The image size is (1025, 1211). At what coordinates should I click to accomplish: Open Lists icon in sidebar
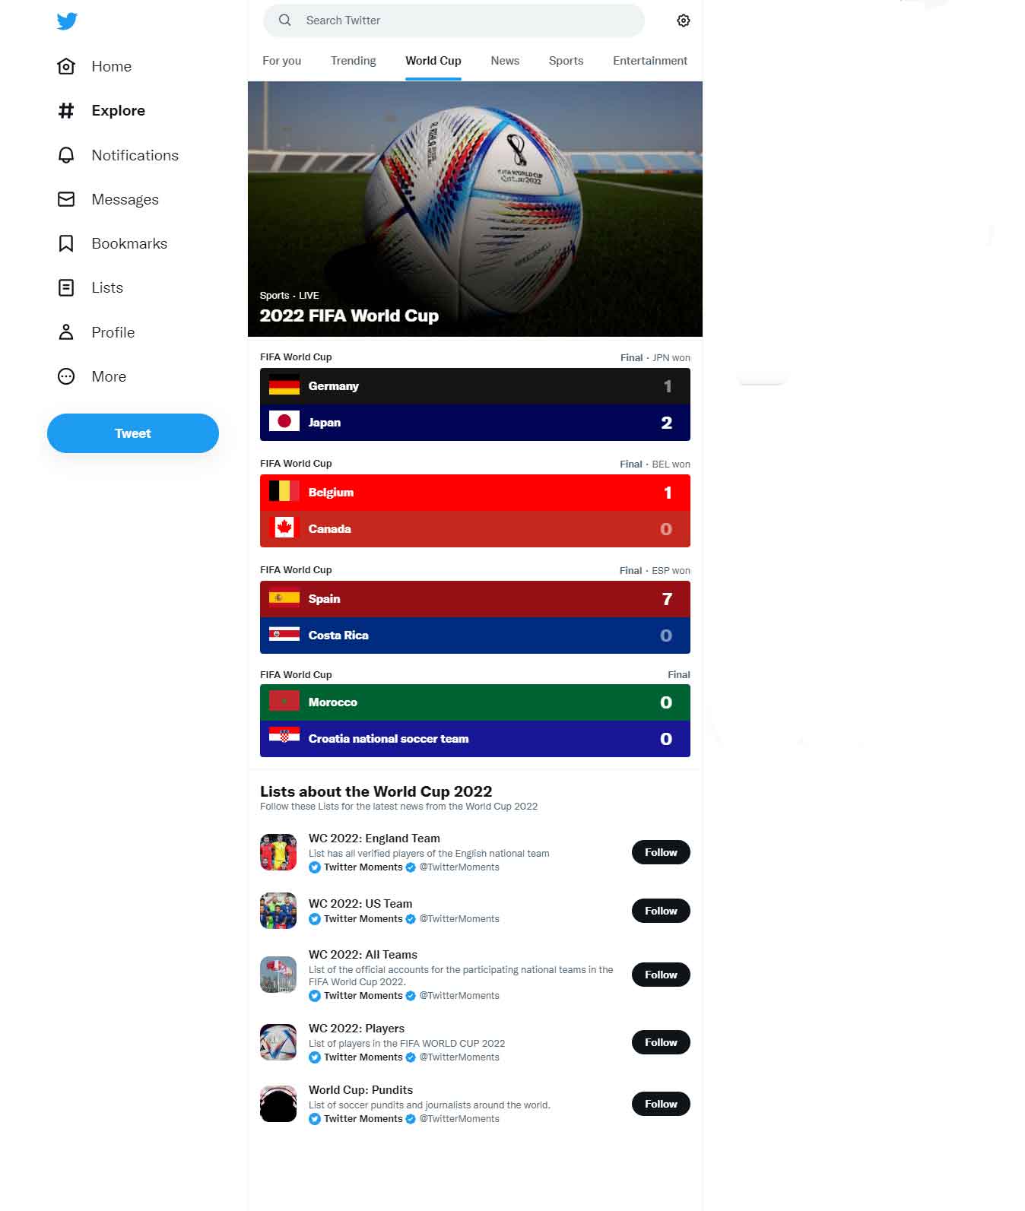click(66, 287)
